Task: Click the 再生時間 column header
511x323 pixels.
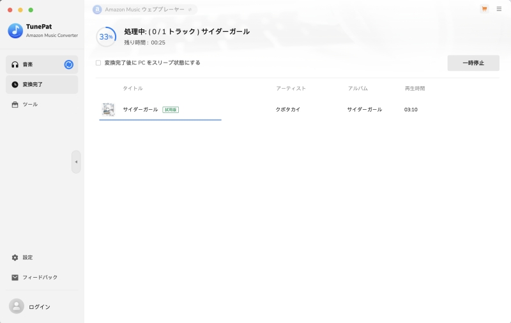Action: (415, 88)
